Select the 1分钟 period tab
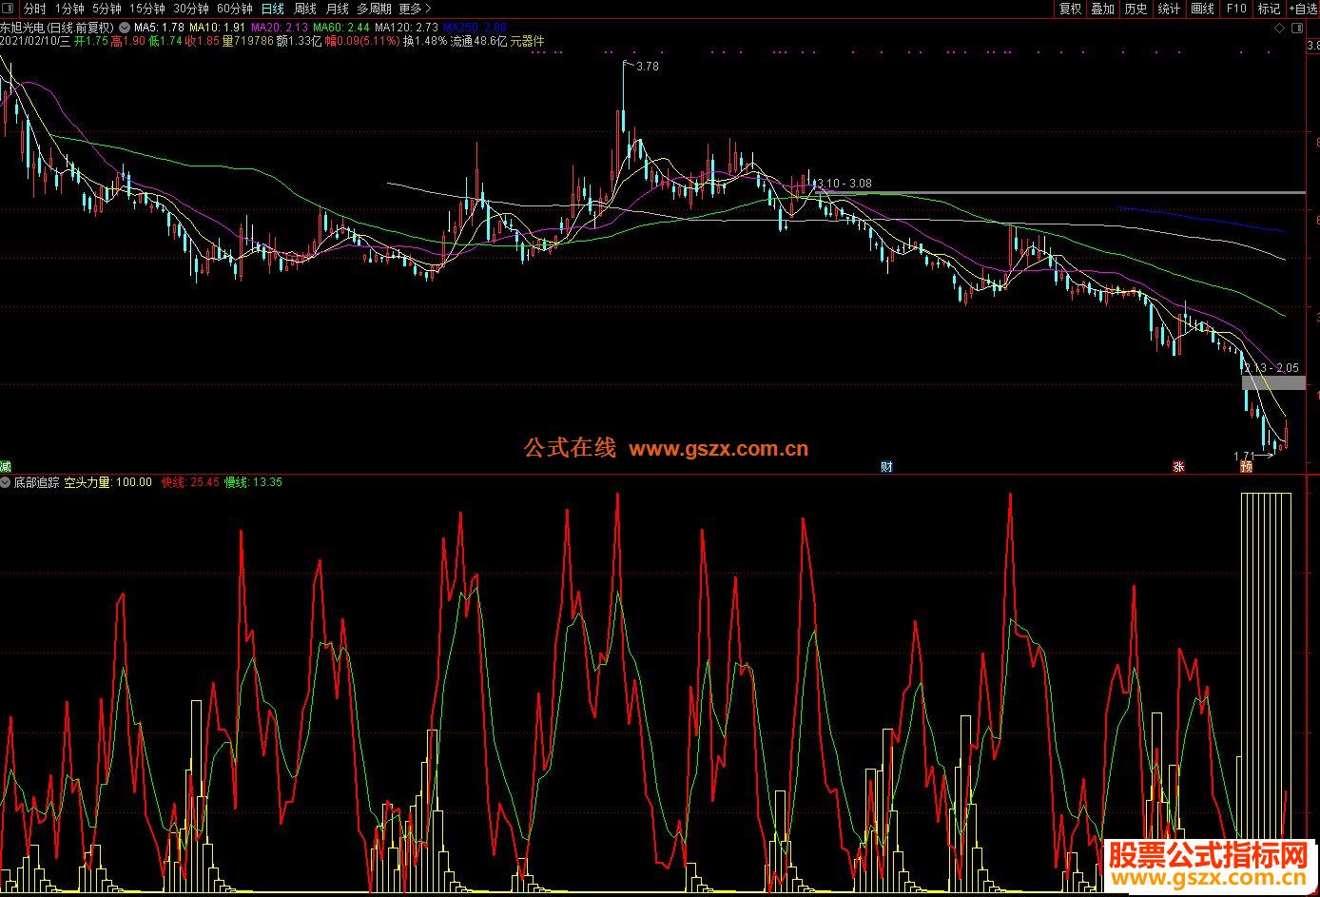Viewport: 1320px width, 897px height. (x=69, y=9)
